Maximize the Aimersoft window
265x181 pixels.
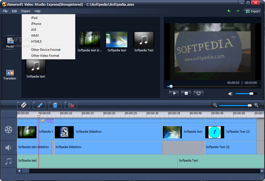point(248,2)
